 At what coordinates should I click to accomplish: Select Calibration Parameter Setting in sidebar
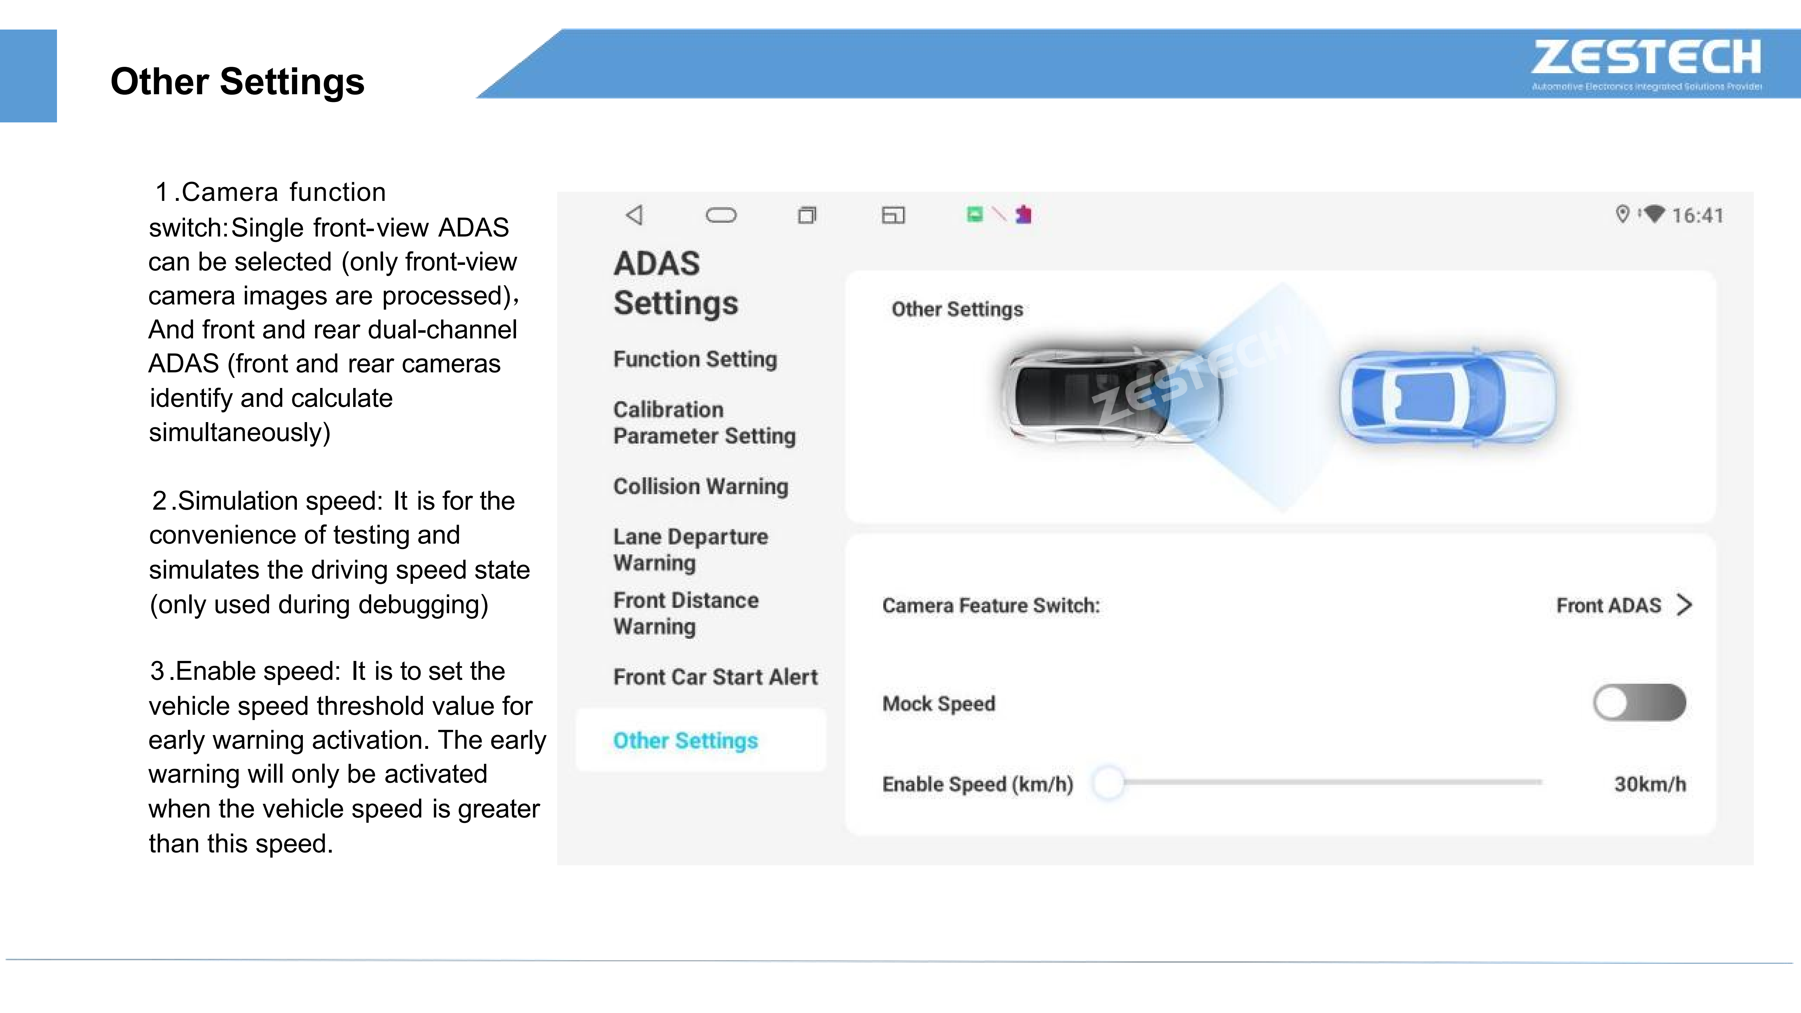(704, 422)
